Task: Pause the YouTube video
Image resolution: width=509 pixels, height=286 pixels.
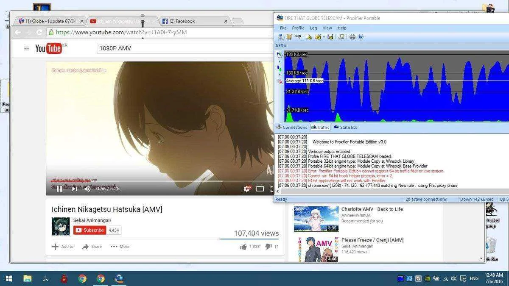Action: pyautogui.click(x=59, y=189)
